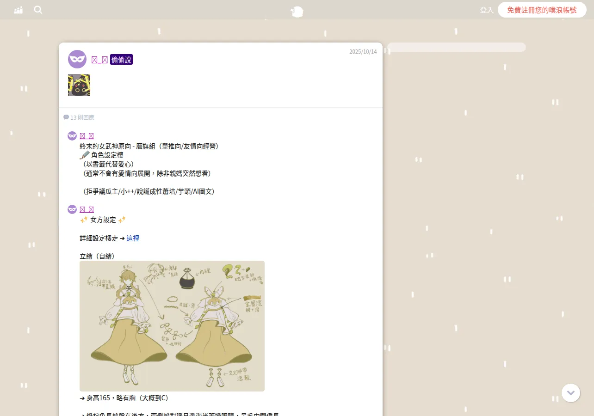This screenshot has height=416, width=594.
Task: Click the mask avatar beside the first reply
Action: pos(72,135)
